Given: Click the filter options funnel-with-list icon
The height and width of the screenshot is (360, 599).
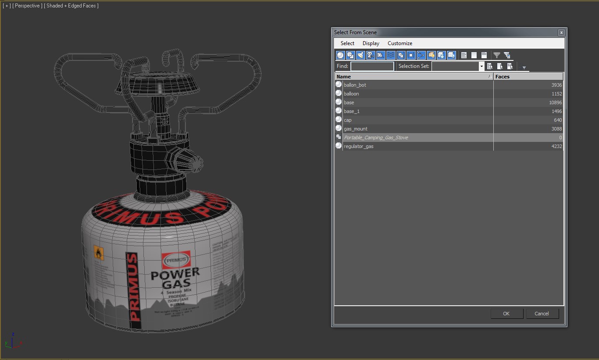Looking at the screenshot, I should [507, 55].
